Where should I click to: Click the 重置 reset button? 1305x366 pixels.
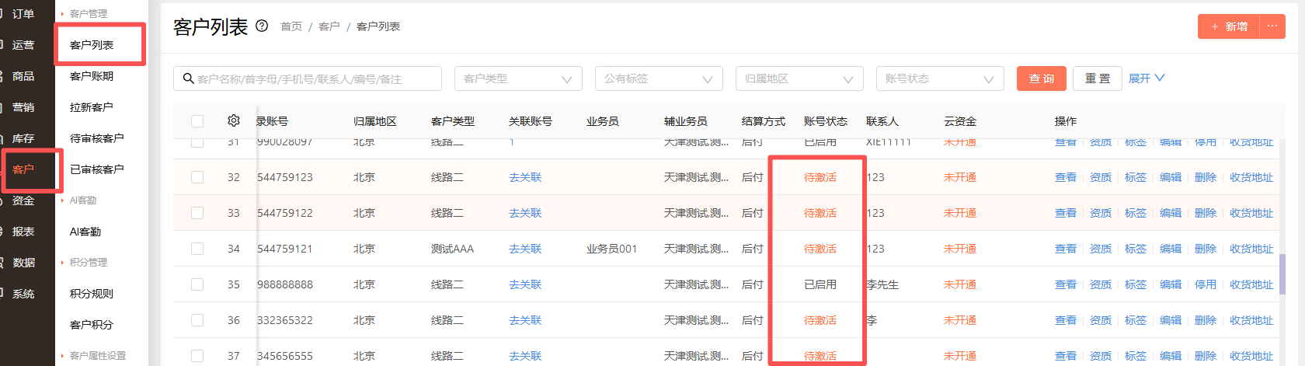1098,78
